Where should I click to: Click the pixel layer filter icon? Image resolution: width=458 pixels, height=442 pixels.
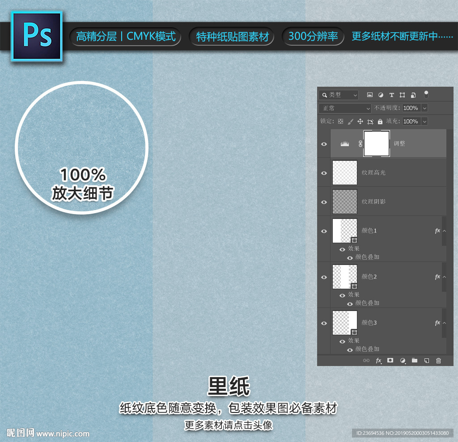pos(370,95)
